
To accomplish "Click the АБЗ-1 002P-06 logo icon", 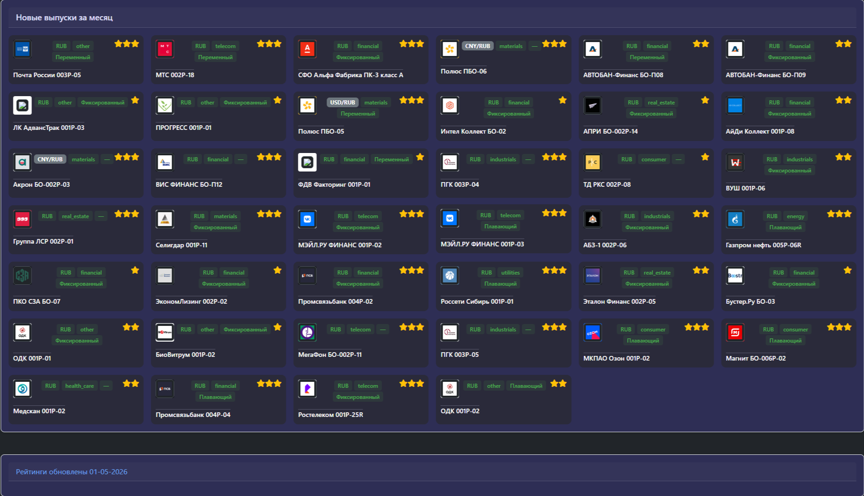I will point(592,219).
